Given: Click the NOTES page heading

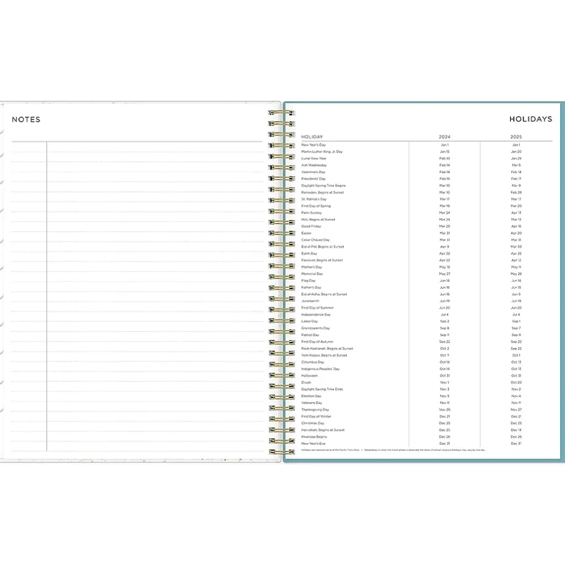Looking at the screenshot, I should click(x=26, y=120).
